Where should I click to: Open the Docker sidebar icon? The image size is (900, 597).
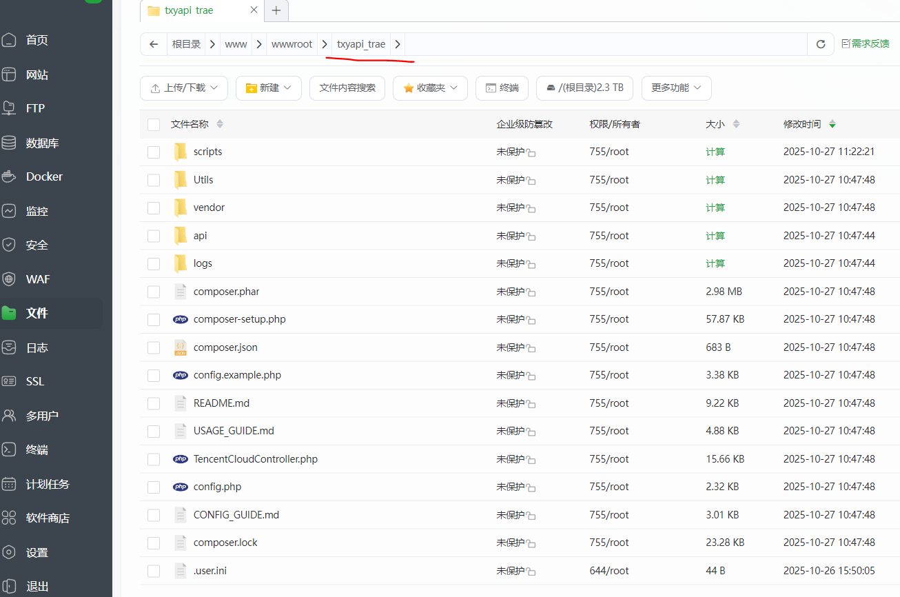pyautogui.click(x=9, y=177)
